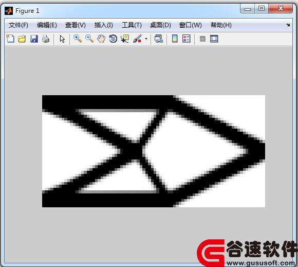Activate the Pan hand tool
298x267 pixels.
click(x=101, y=39)
